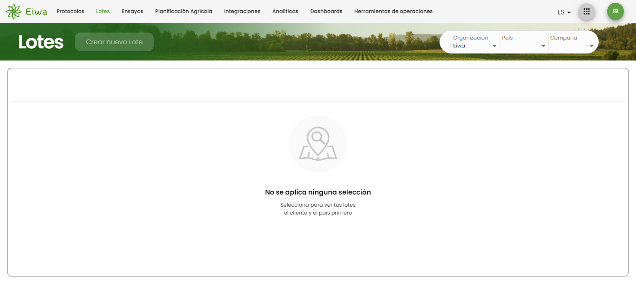
Task: Open the Dashboards section
Action: coord(326,11)
